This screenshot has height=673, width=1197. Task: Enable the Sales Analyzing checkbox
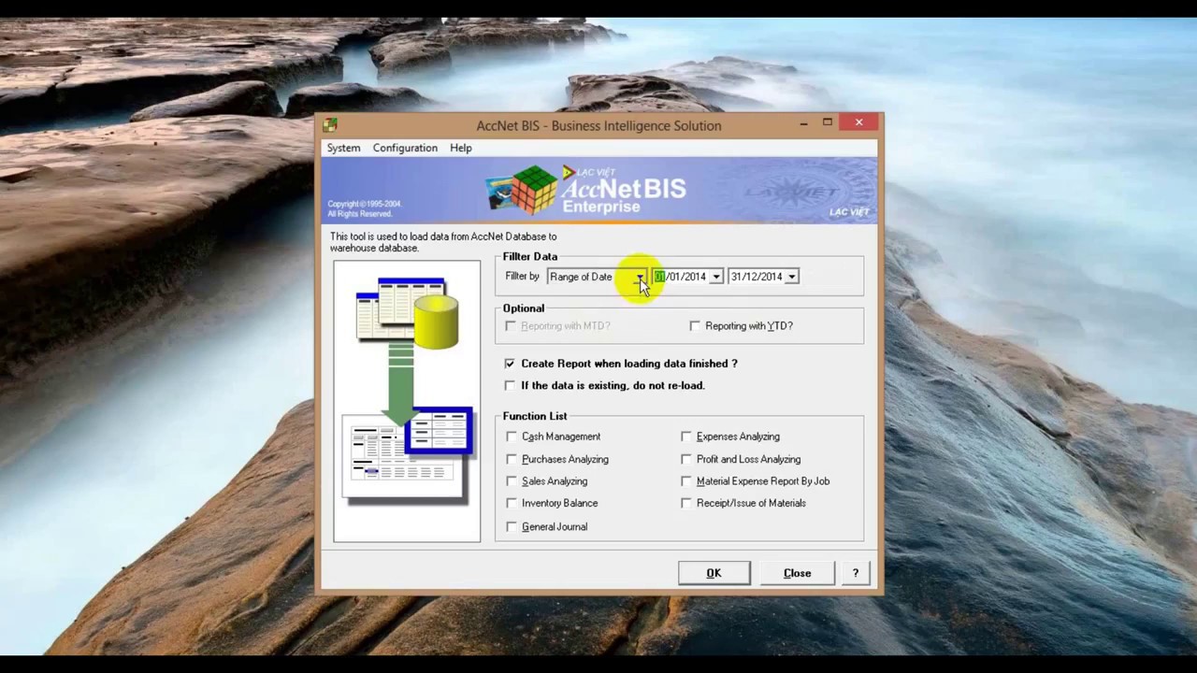tap(512, 481)
